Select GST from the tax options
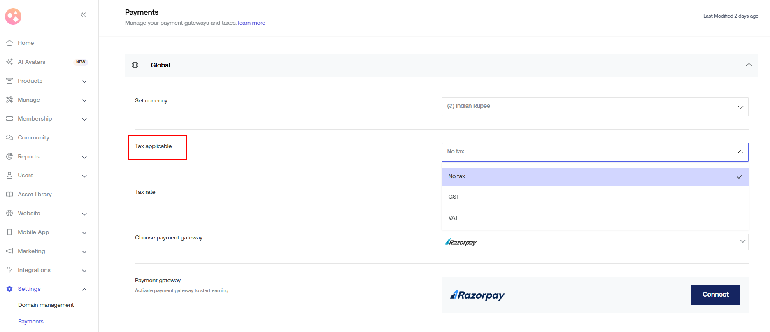Screen dimensions: 770x332 (454, 197)
